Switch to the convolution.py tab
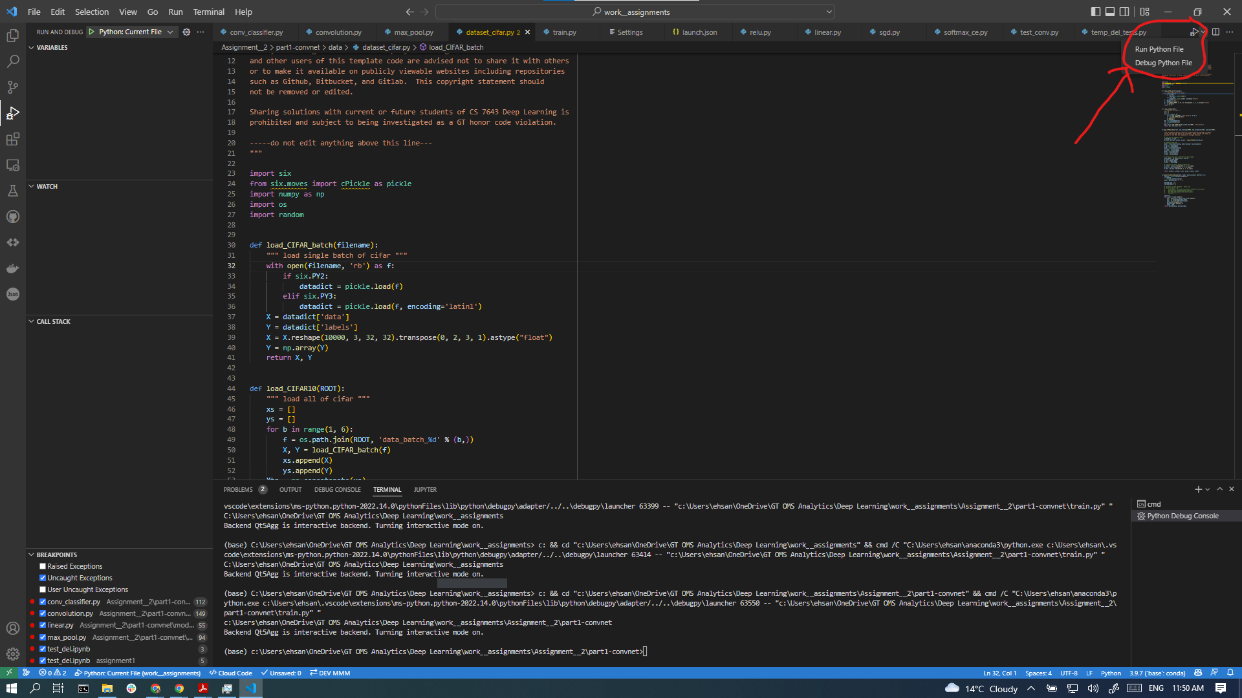1242x698 pixels. click(x=338, y=32)
